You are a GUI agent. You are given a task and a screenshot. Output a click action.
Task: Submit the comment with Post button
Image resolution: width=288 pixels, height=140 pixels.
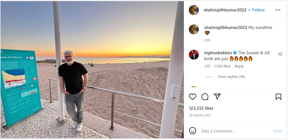tap(277, 131)
